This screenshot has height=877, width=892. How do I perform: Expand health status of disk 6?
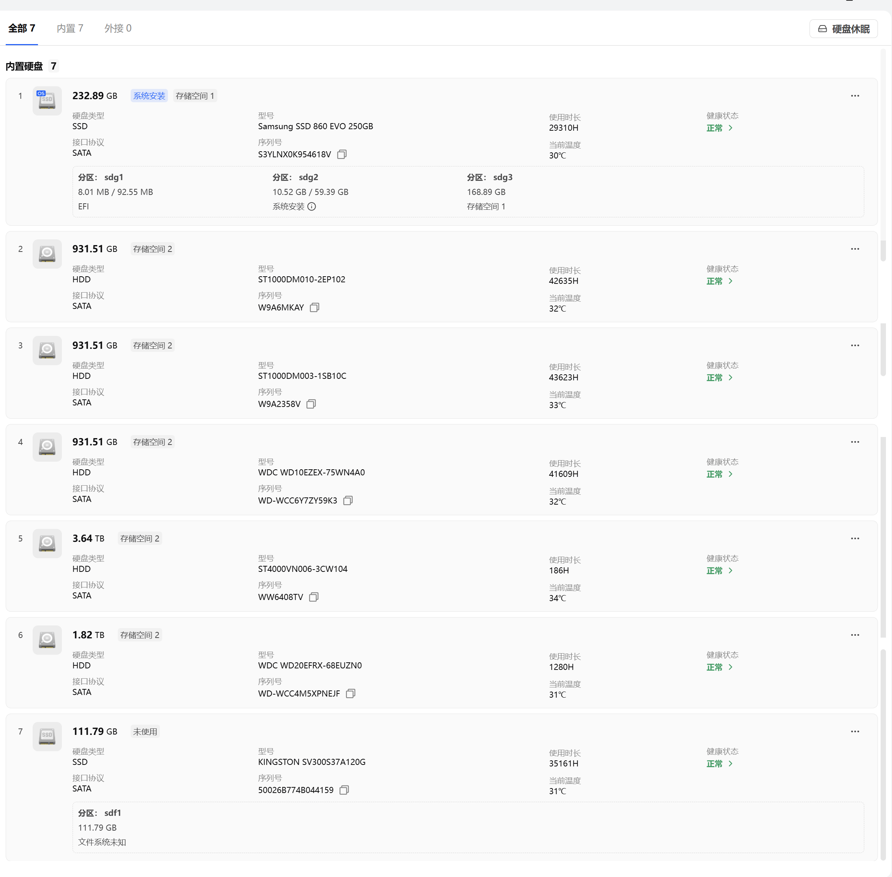tap(719, 667)
